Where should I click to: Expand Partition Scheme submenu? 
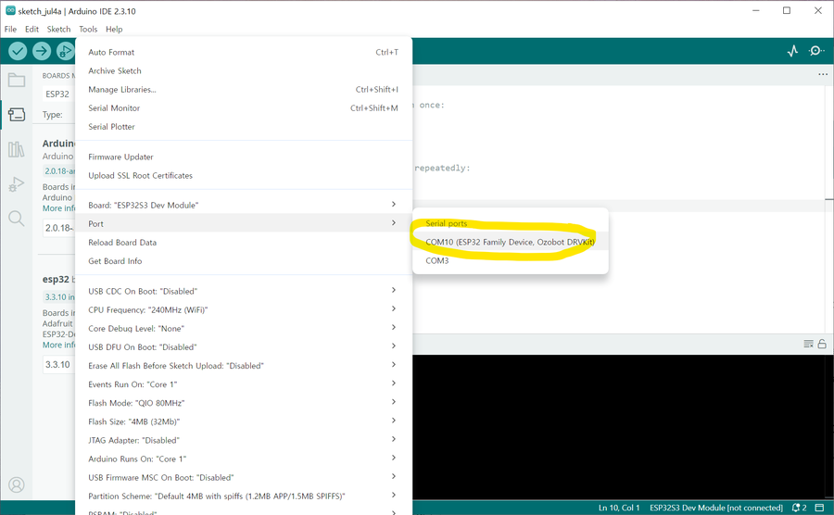coord(244,496)
